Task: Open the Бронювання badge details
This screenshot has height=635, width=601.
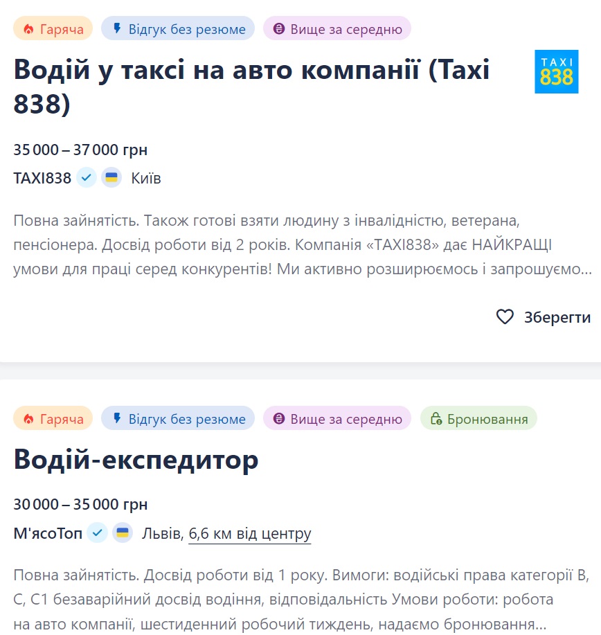Action: click(478, 418)
